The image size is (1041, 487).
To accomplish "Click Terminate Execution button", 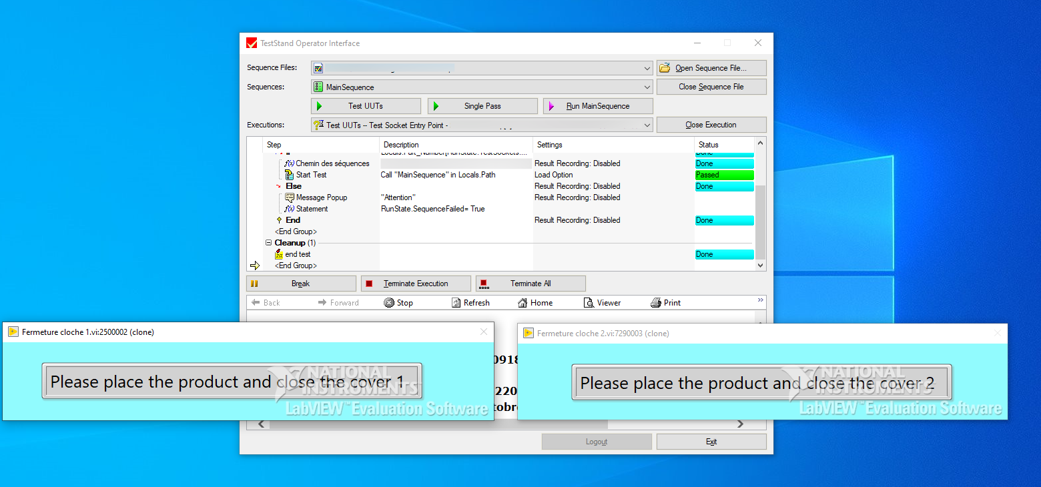I will click(x=416, y=284).
